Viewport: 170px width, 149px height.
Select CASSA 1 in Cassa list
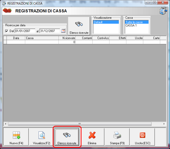(x=137, y=25)
